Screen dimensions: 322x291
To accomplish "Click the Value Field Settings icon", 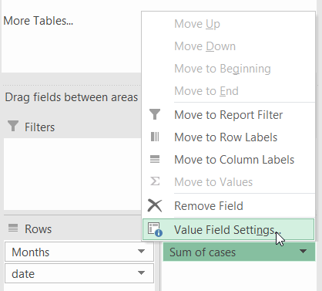I will tap(155, 229).
